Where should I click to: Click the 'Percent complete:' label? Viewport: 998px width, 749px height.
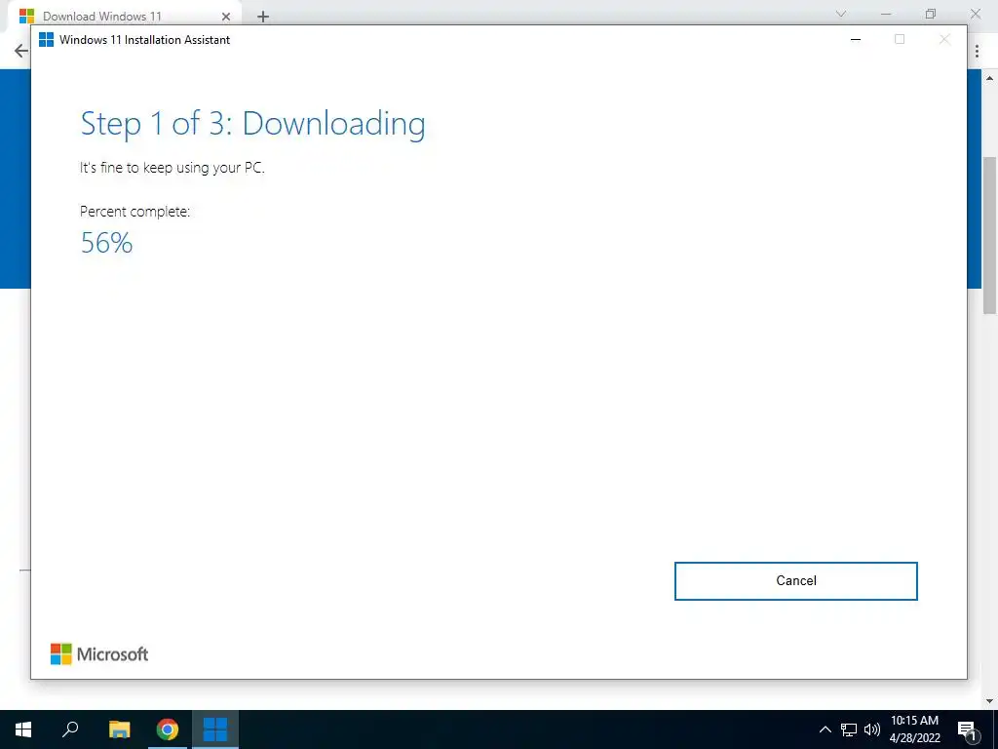tap(134, 212)
